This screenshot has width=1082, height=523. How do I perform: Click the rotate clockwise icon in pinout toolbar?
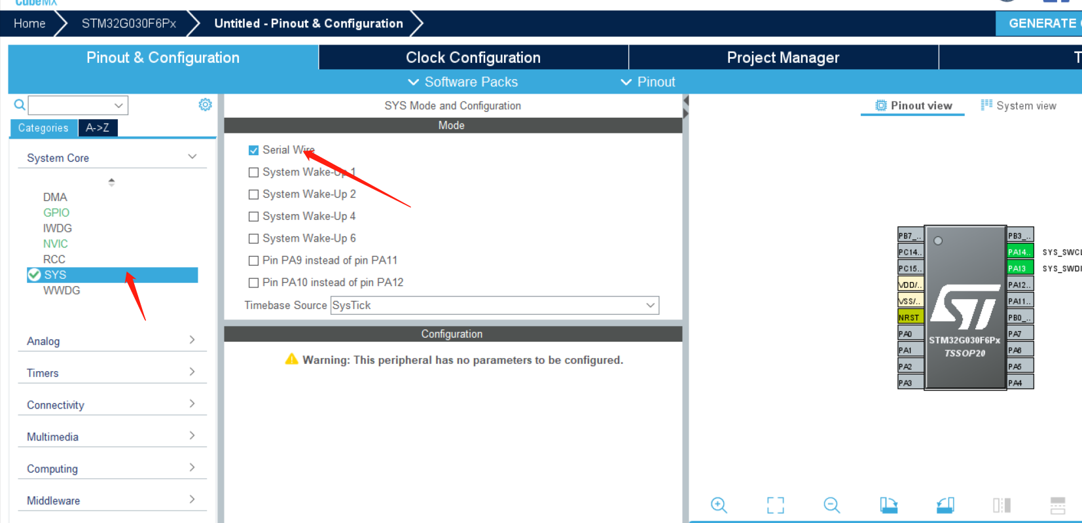888,505
